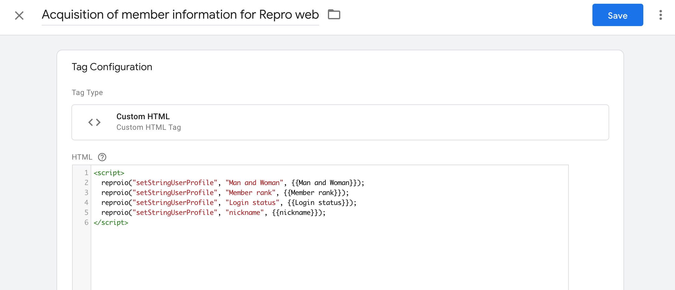The image size is (675, 290).
Task: Click the "nickname" code line
Action: coord(213,213)
